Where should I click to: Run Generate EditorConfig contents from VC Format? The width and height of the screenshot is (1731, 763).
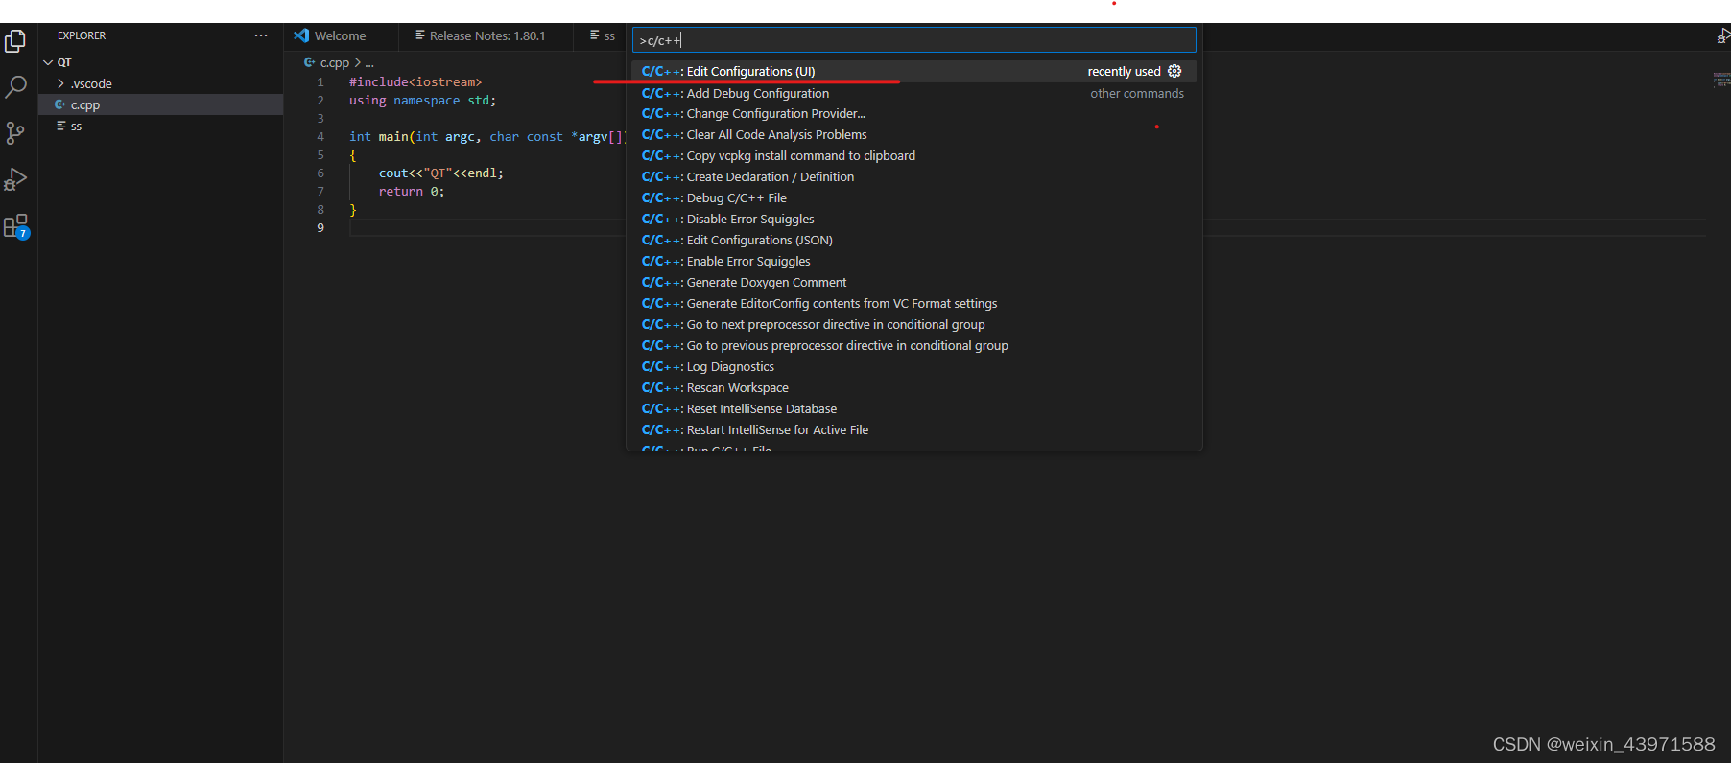click(x=914, y=303)
